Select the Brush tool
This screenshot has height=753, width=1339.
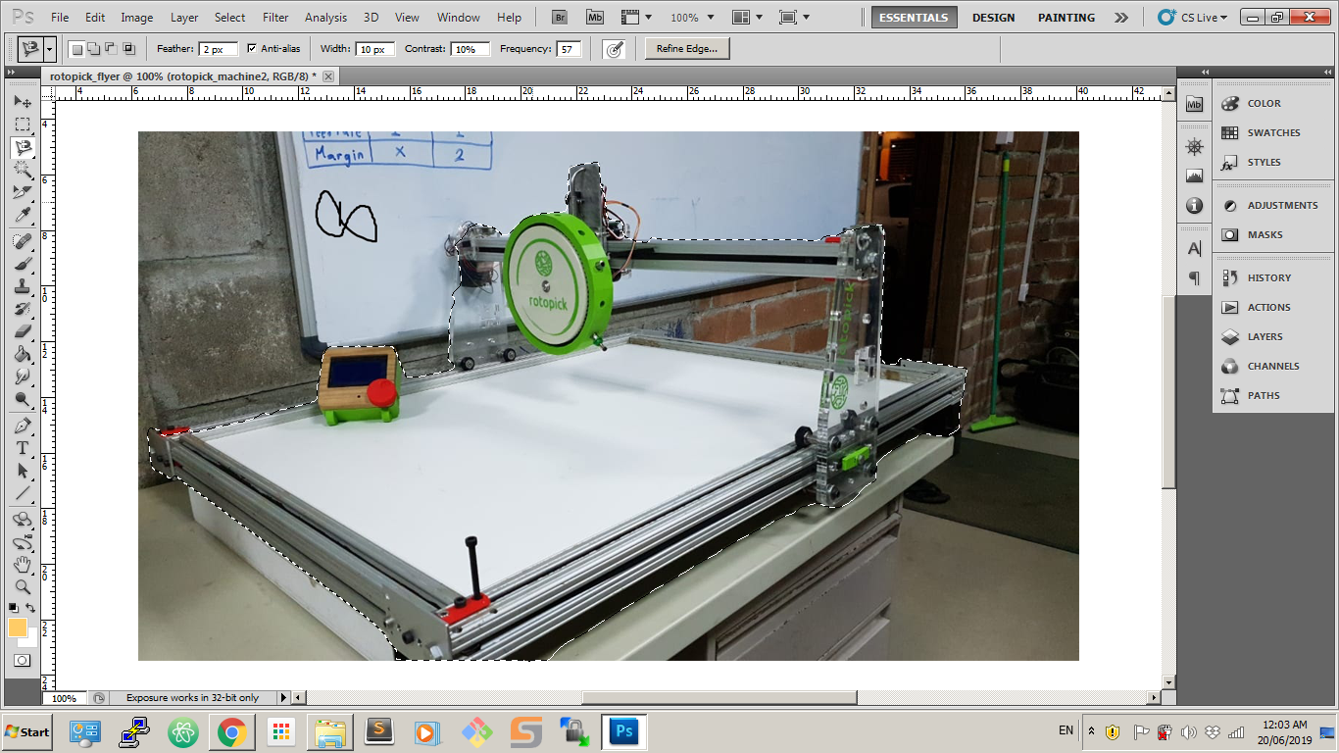coord(24,263)
